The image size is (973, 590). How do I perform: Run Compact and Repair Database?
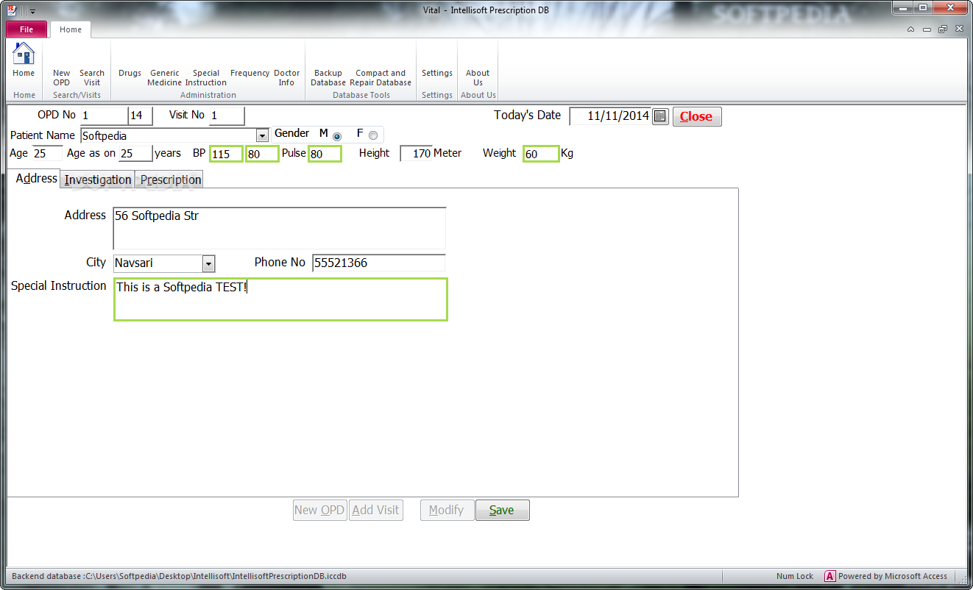pyautogui.click(x=381, y=77)
